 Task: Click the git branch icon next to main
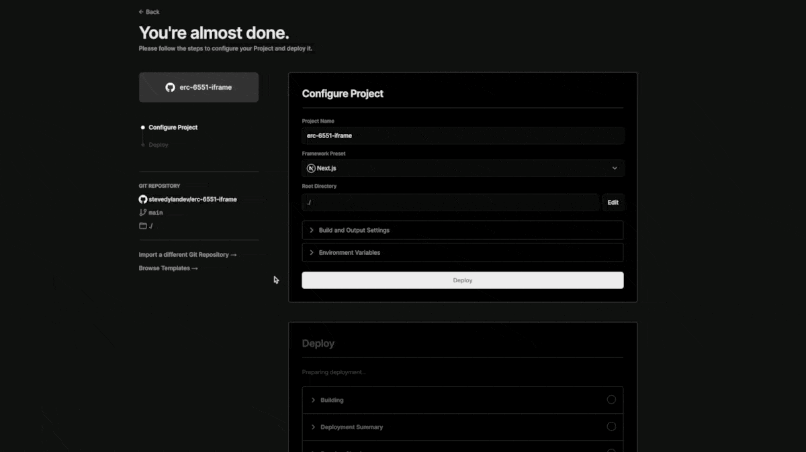pyautogui.click(x=142, y=213)
